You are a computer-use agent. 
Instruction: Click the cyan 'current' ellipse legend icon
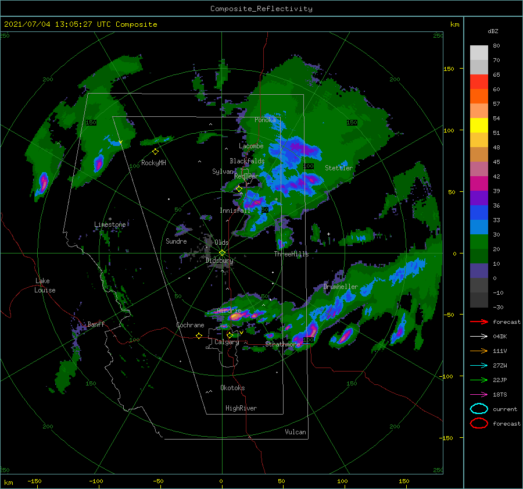[x=479, y=409]
